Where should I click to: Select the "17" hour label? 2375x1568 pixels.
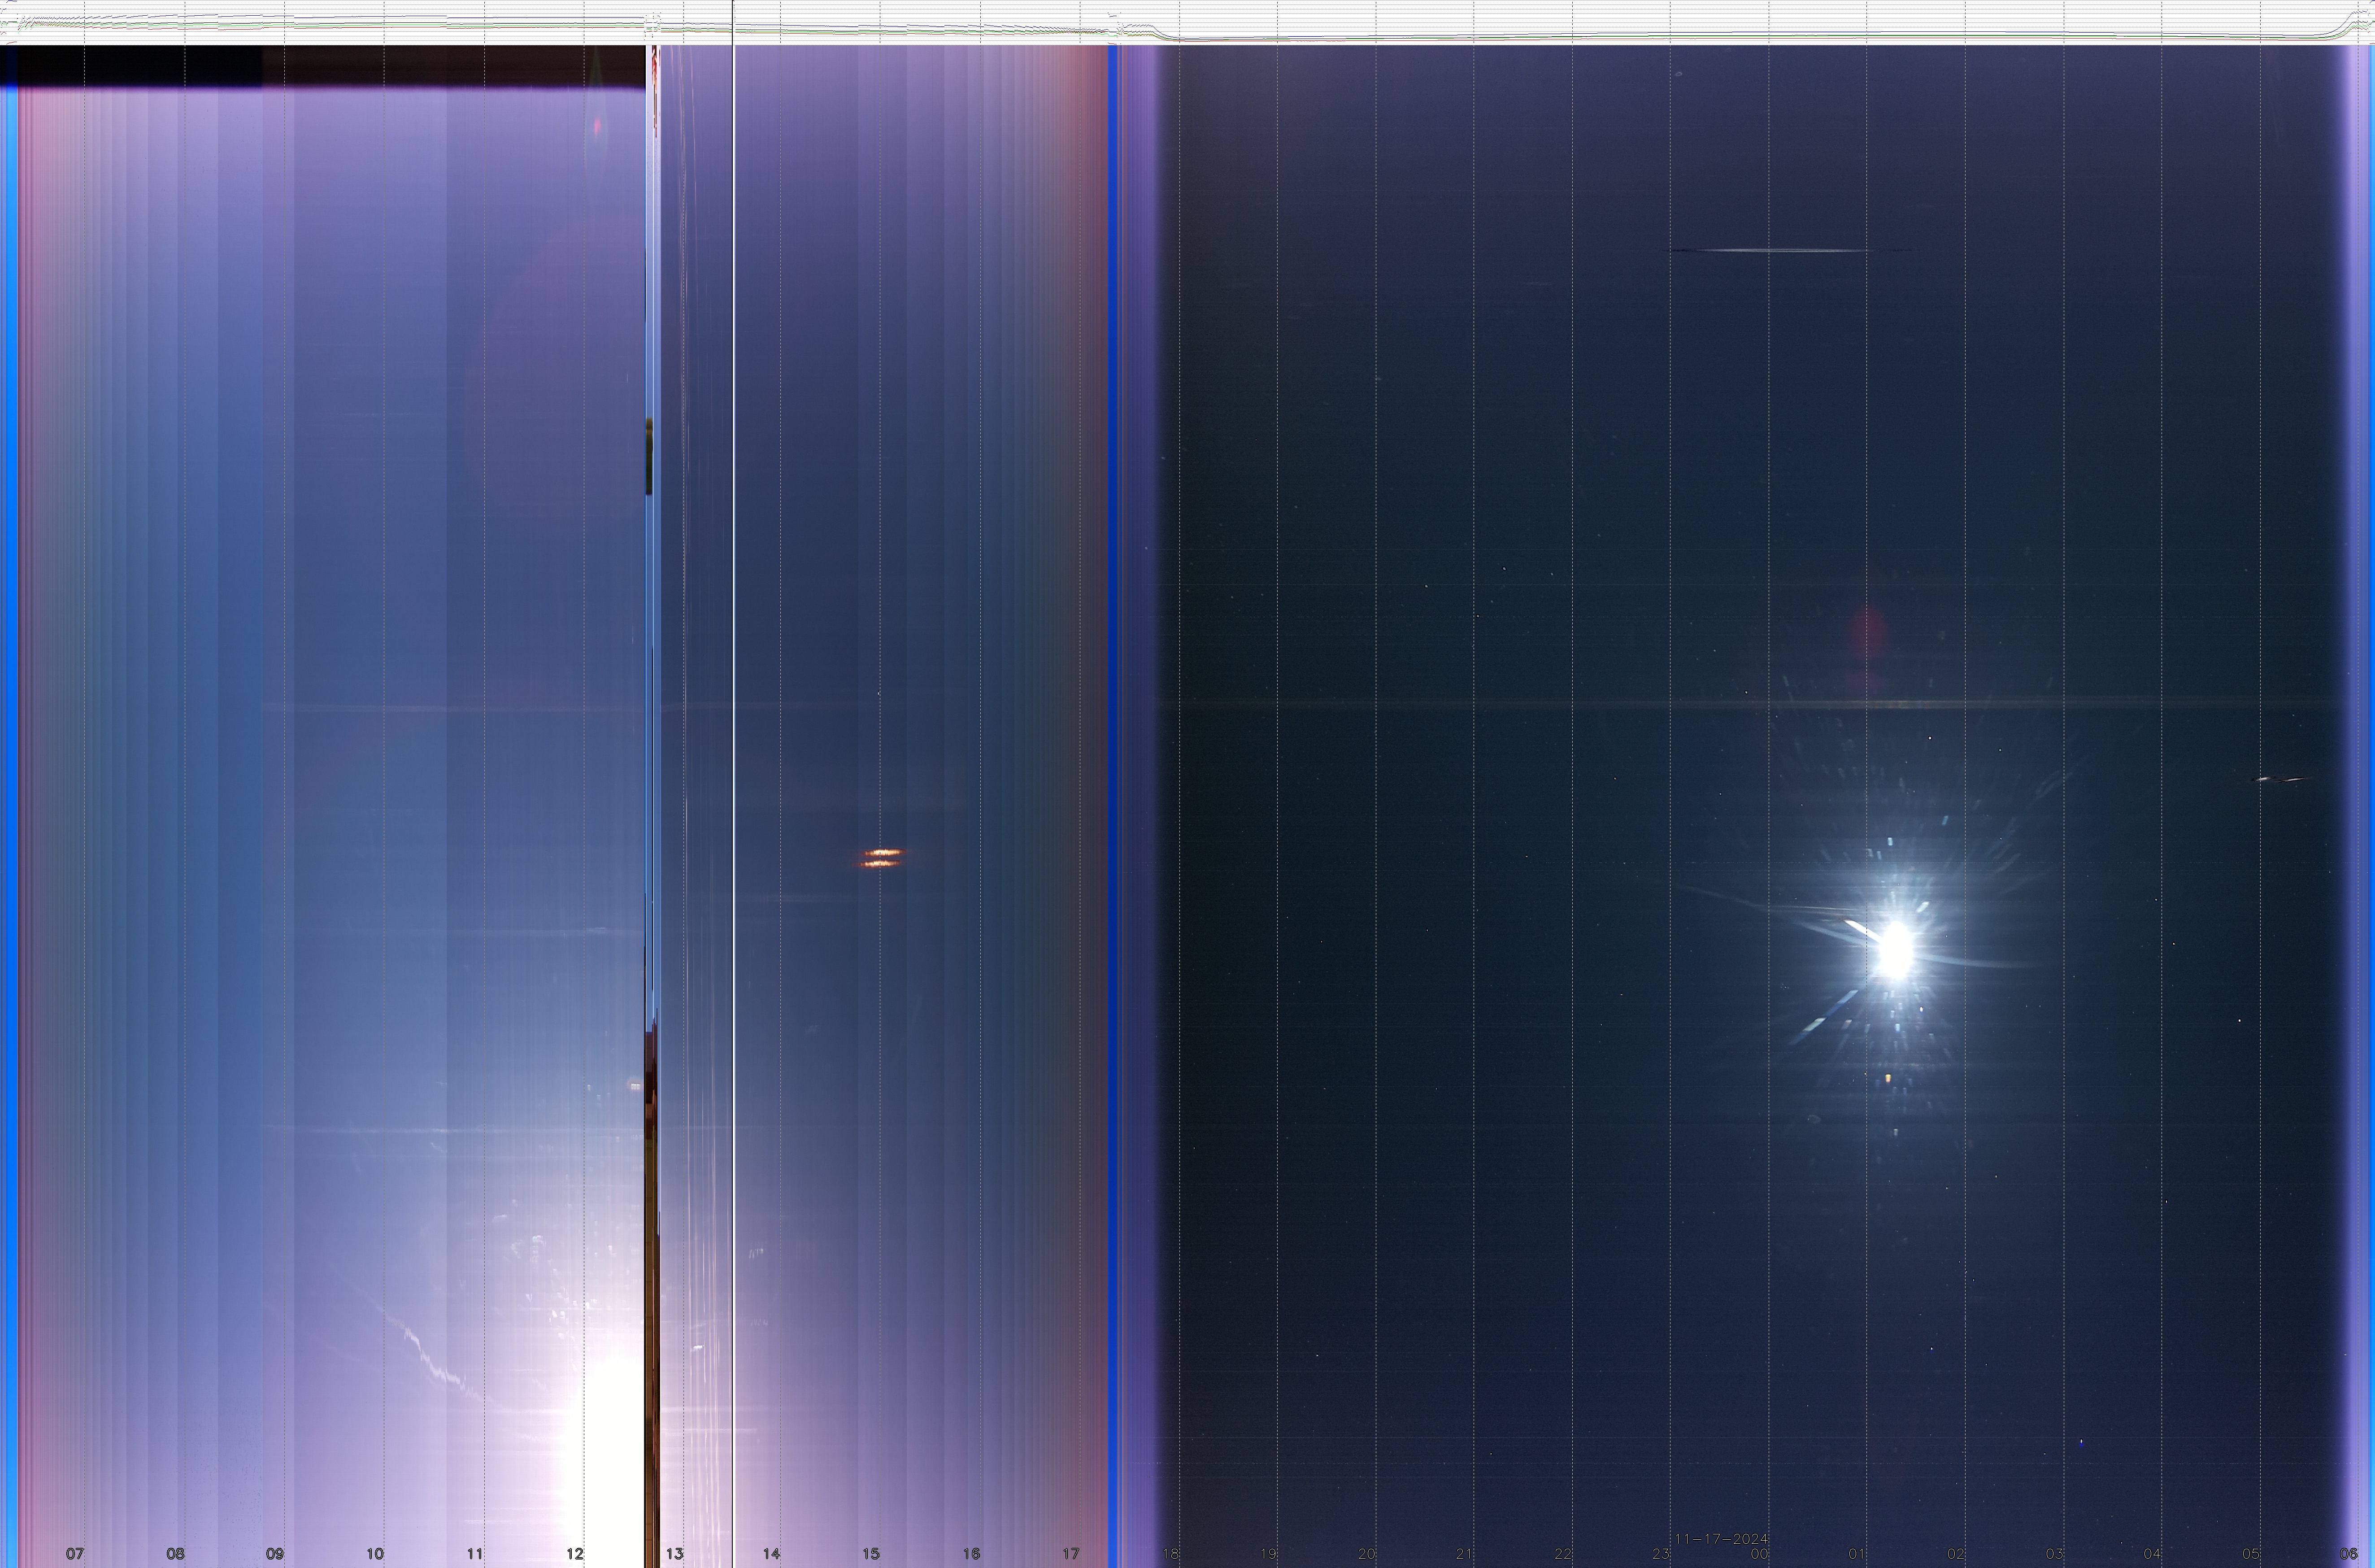(x=1070, y=1553)
